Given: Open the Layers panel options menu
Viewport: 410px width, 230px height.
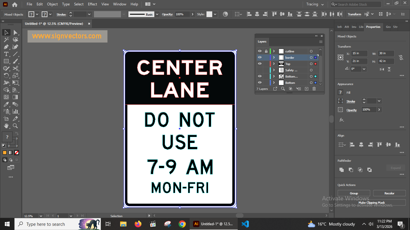Looking at the screenshot, I should coord(321,42).
